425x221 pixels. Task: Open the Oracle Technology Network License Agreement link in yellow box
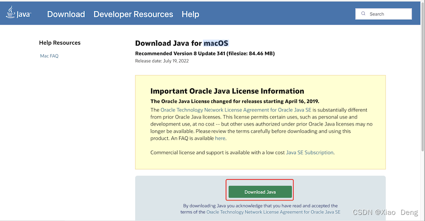tap(236, 110)
